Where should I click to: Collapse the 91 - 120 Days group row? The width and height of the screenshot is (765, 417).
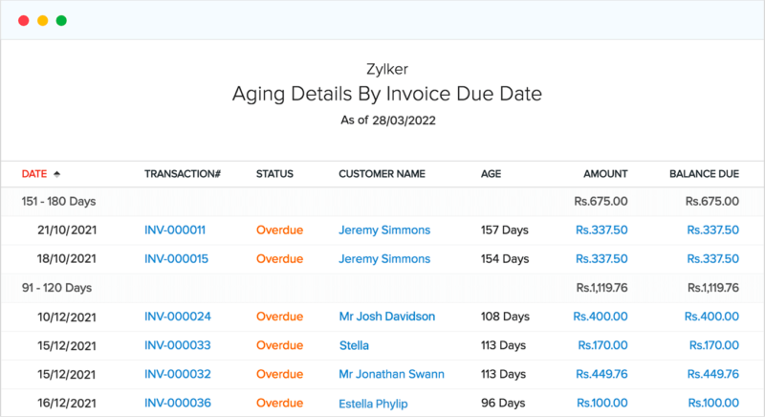coord(55,288)
